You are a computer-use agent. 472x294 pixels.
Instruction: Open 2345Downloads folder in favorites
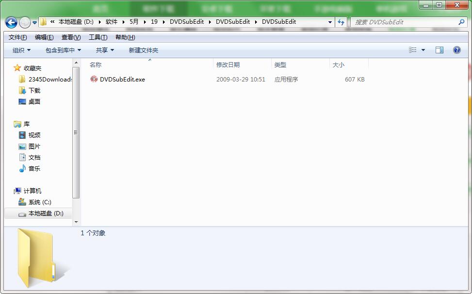[x=46, y=80]
